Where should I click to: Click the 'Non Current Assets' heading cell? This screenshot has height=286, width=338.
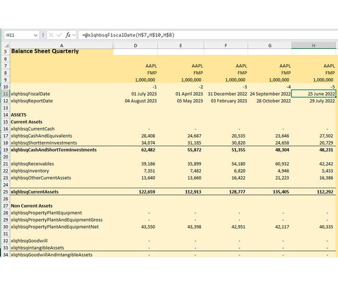click(62, 206)
